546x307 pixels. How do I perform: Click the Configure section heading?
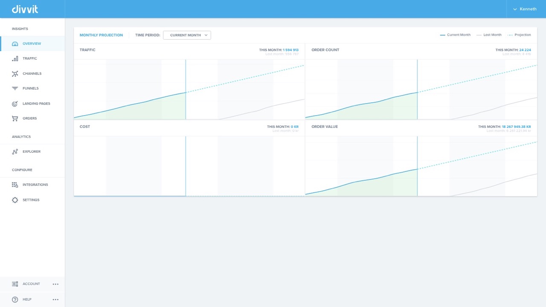click(22, 170)
